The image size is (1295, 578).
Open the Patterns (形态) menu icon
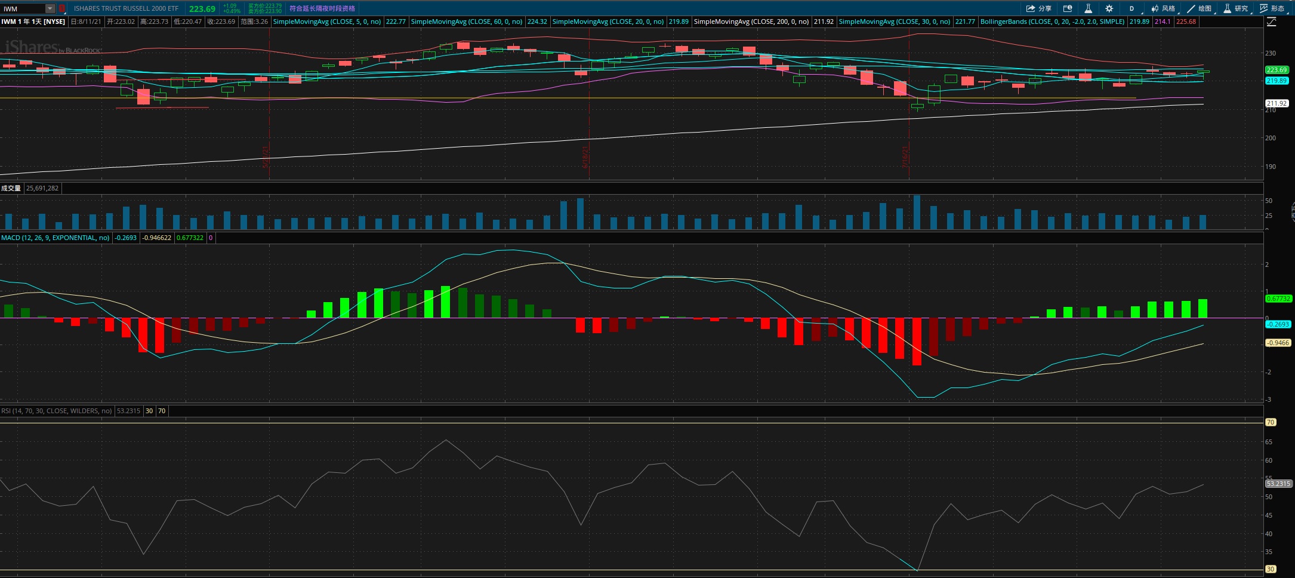click(x=1264, y=8)
